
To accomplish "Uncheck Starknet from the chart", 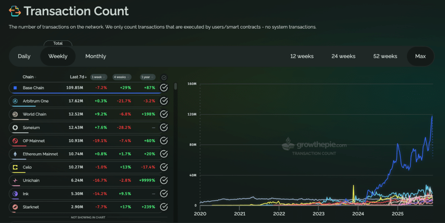I will (164, 207).
